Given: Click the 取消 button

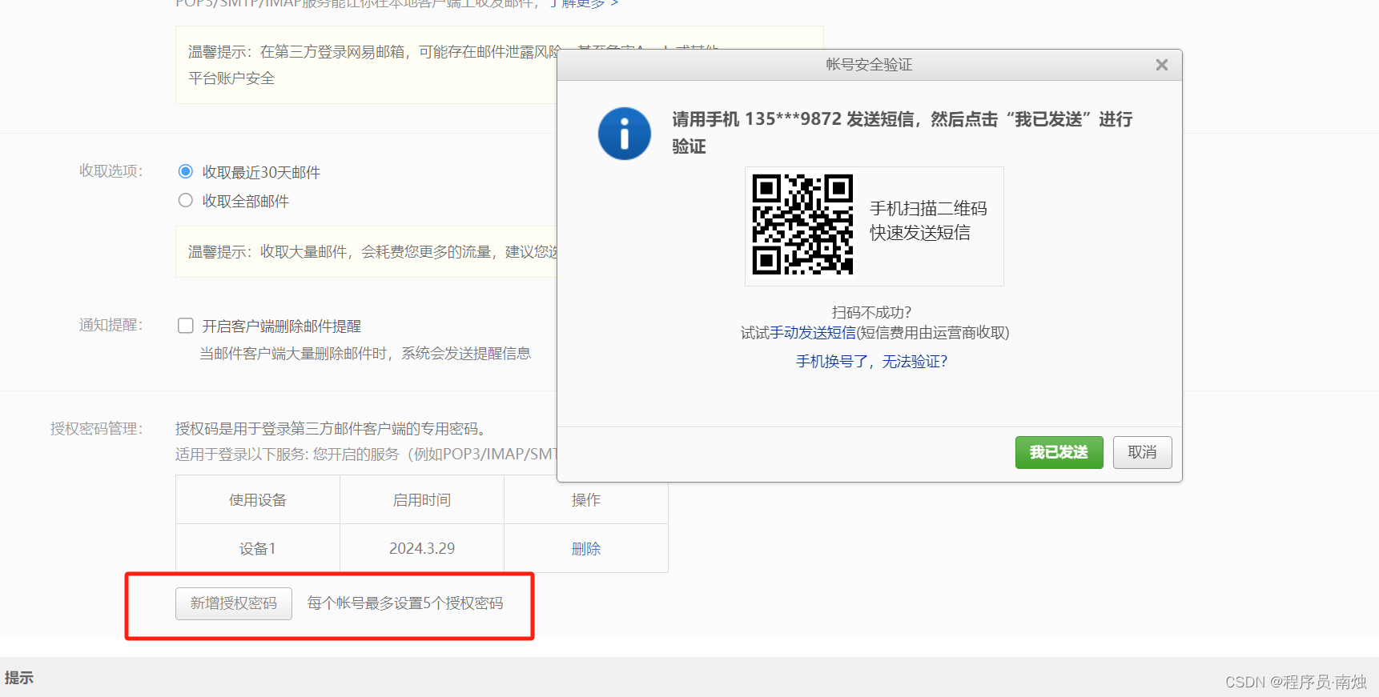Looking at the screenshot, I should click(x=1142, y=452).
